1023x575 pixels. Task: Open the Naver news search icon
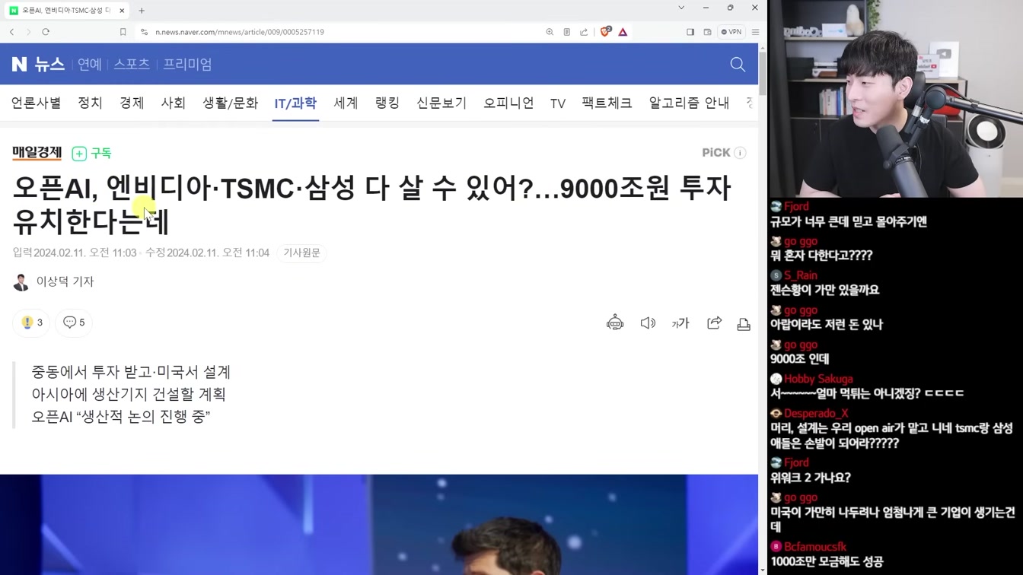[x=738, y=65]
